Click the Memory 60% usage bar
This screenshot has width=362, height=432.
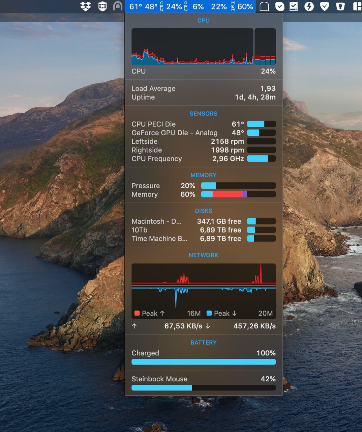click(x=238, y=194)
